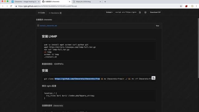This screenshot has height=112, width=199.
Task: Click the database password text IOHfPXFo
Action: (59, 64)
